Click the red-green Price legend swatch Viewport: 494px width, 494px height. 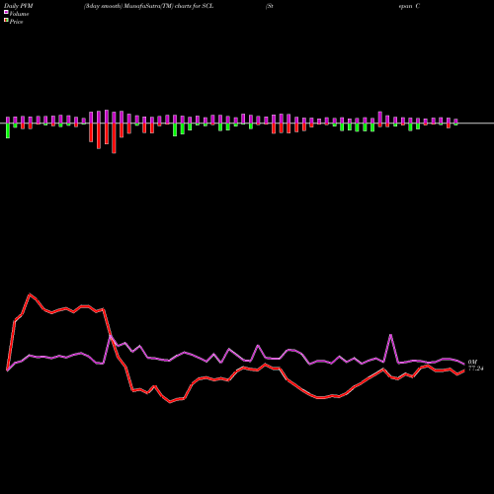coord(6,21)
